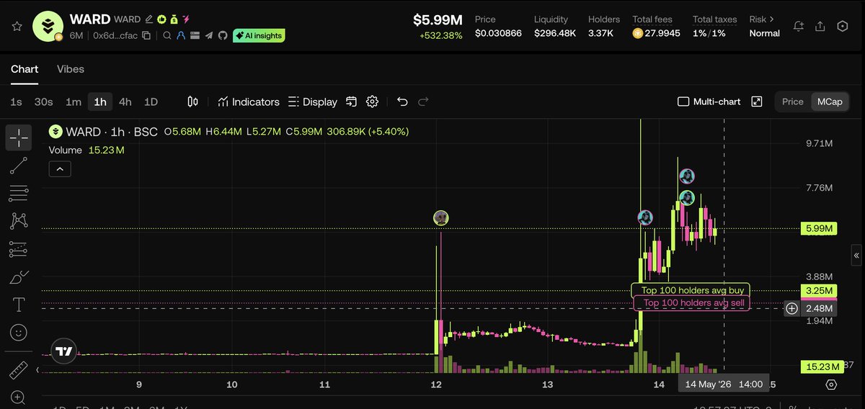Click the green thumbs-up badge icon

[x=161, y=19]
